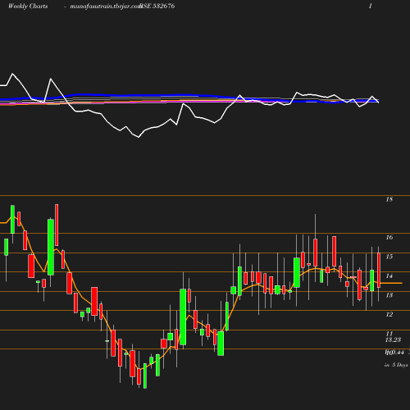The width and height of the screenshot is (410, 410).
Task: Click the price axis label 16
Action: (389, 237)
